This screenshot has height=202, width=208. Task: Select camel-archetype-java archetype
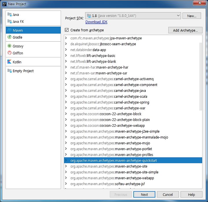[133, 91]
